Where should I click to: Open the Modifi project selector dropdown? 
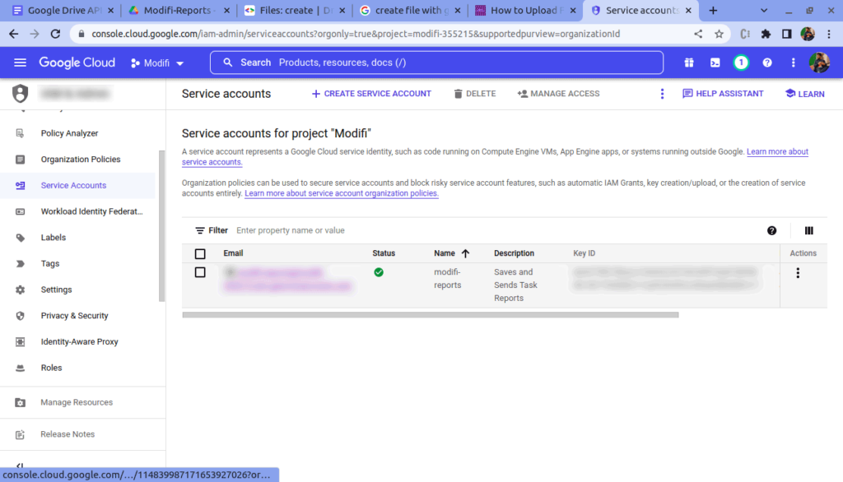157,63
